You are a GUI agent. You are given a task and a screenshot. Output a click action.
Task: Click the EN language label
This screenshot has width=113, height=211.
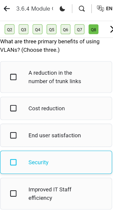pos(109,9)
